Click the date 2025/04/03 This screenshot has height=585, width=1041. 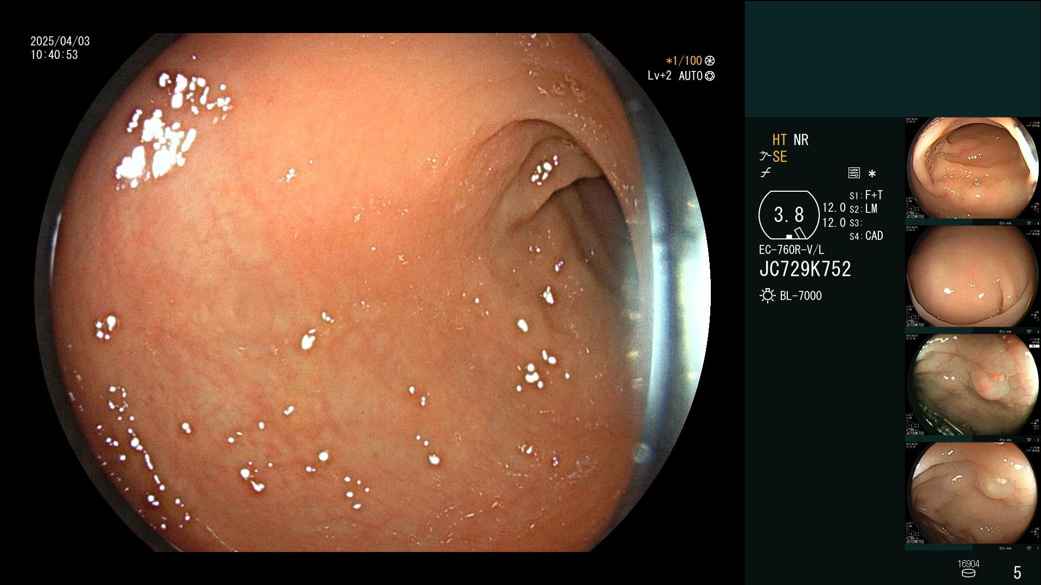(60, 41)
